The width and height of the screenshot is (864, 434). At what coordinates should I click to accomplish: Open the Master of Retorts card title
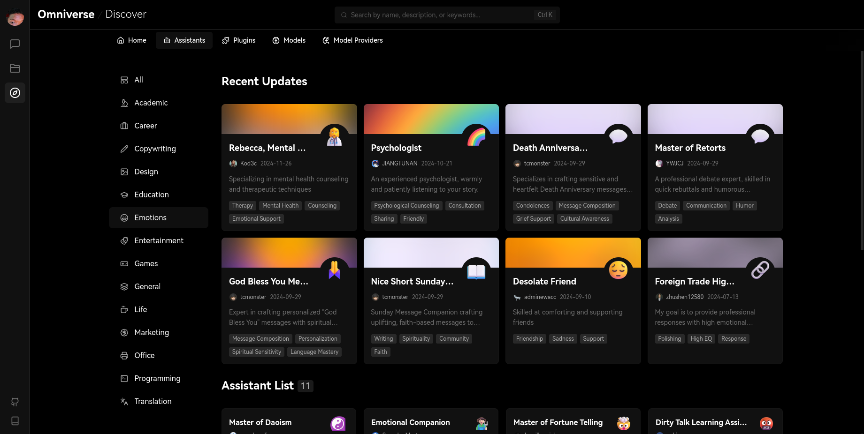click(x=690, y=148)
